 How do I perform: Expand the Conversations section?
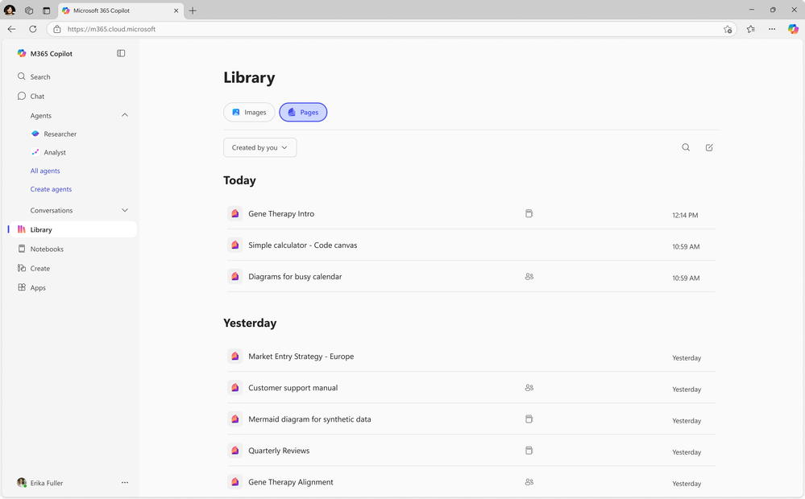(x=125, y=210)
